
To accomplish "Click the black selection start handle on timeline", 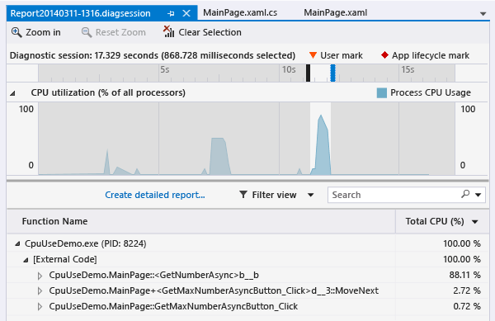I will [308, 73].
